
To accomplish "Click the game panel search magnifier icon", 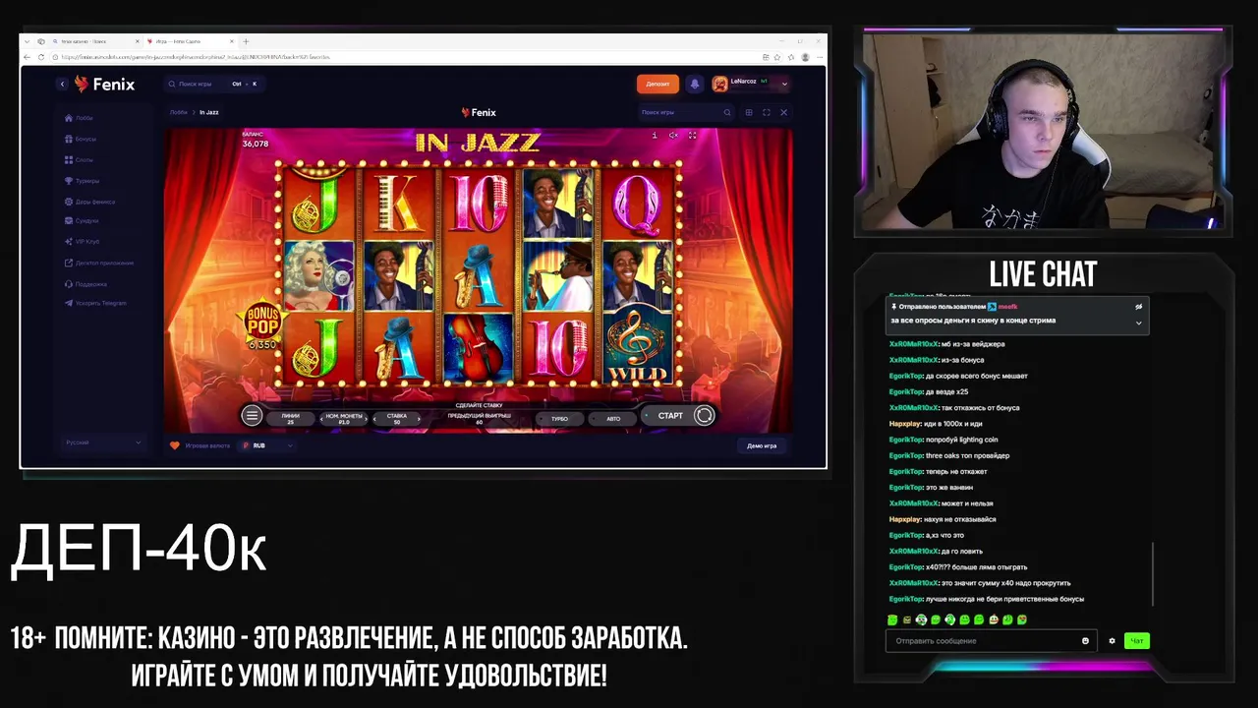I will click(727, 112).
